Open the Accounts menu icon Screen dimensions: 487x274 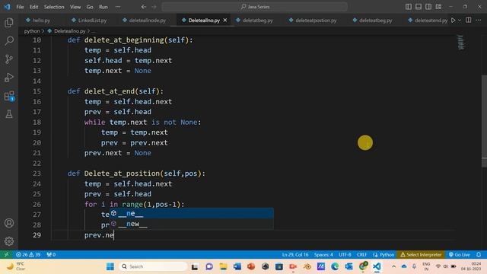(x=9, y=223)
